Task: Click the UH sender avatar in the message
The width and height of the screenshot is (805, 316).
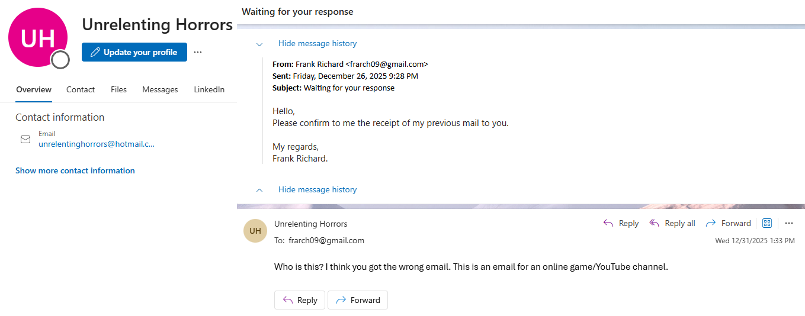Action: tap(255, 231)
